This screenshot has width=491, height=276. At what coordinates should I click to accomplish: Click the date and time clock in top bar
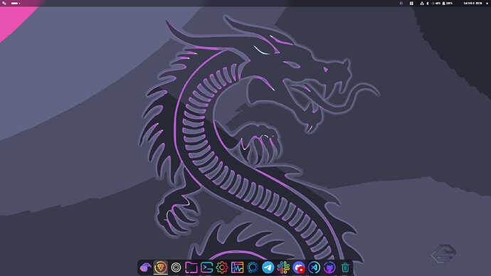472,3
